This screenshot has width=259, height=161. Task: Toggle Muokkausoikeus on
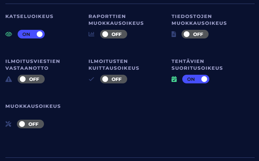30,124
